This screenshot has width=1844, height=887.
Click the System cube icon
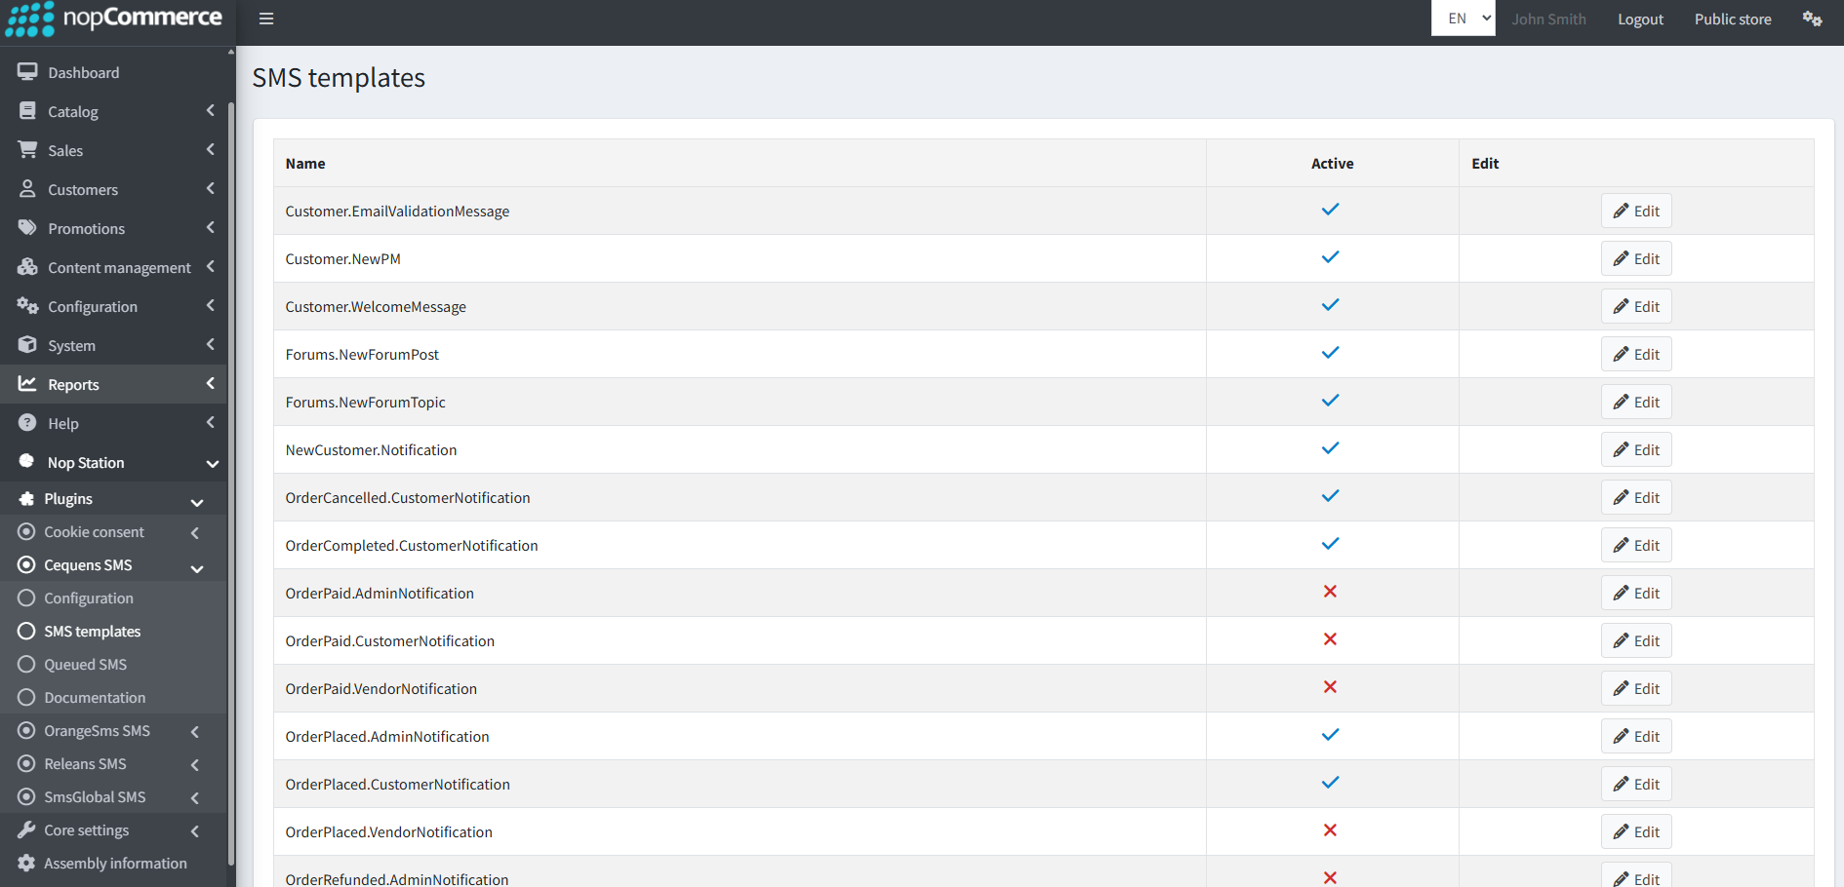(x=27, y=345)
